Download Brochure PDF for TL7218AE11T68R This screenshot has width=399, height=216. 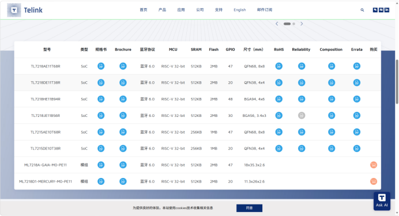tap(123, 66)
